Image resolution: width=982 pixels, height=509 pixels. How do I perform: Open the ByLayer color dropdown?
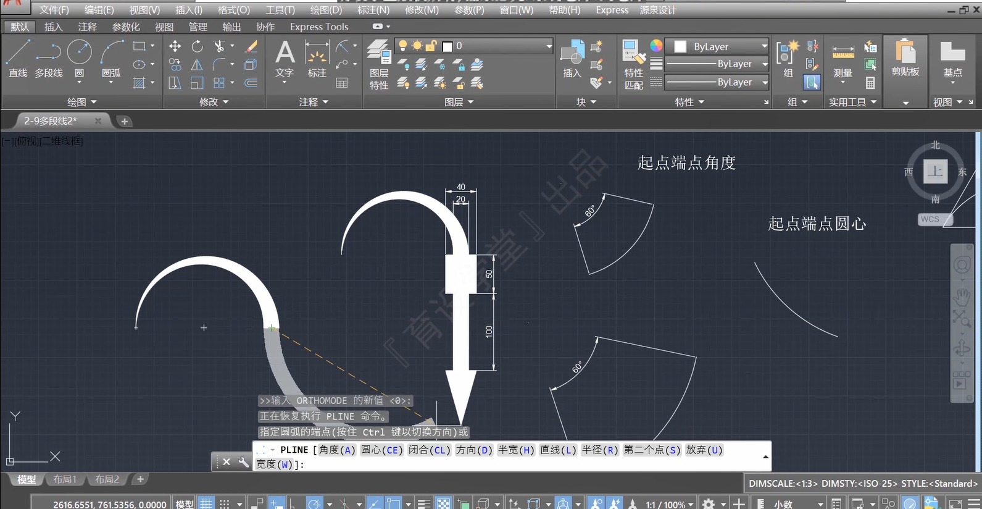pyautogui.click(x=765, y=46)
